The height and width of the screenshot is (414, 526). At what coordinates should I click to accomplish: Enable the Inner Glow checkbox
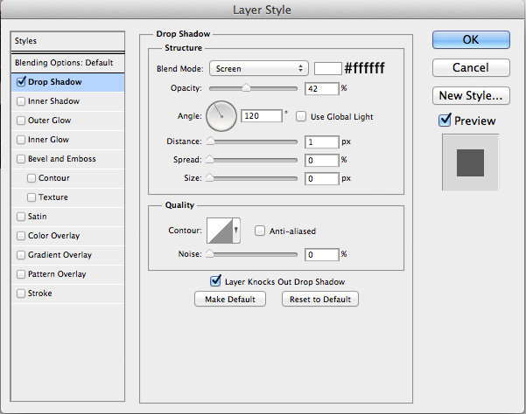pos(21,140)
